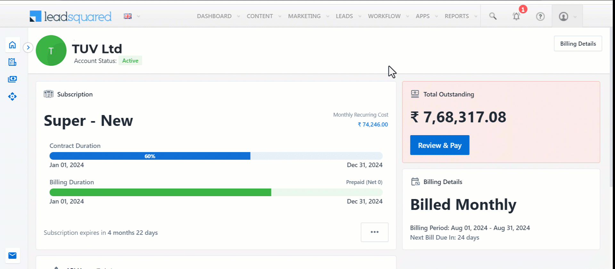This screenshot has height=269, width=615.
Task: Open the Apps menu
Action: 423,16
